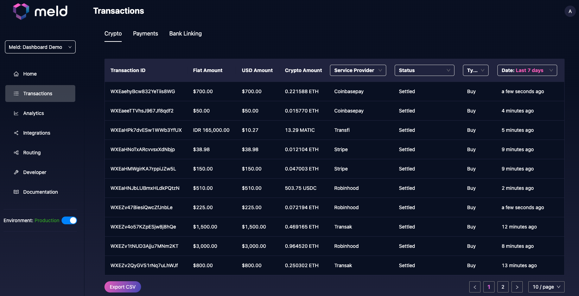
Task: Click transaction ID WXEaehyBcw832YeTiis8WG
Action: [x=143, y=91]
